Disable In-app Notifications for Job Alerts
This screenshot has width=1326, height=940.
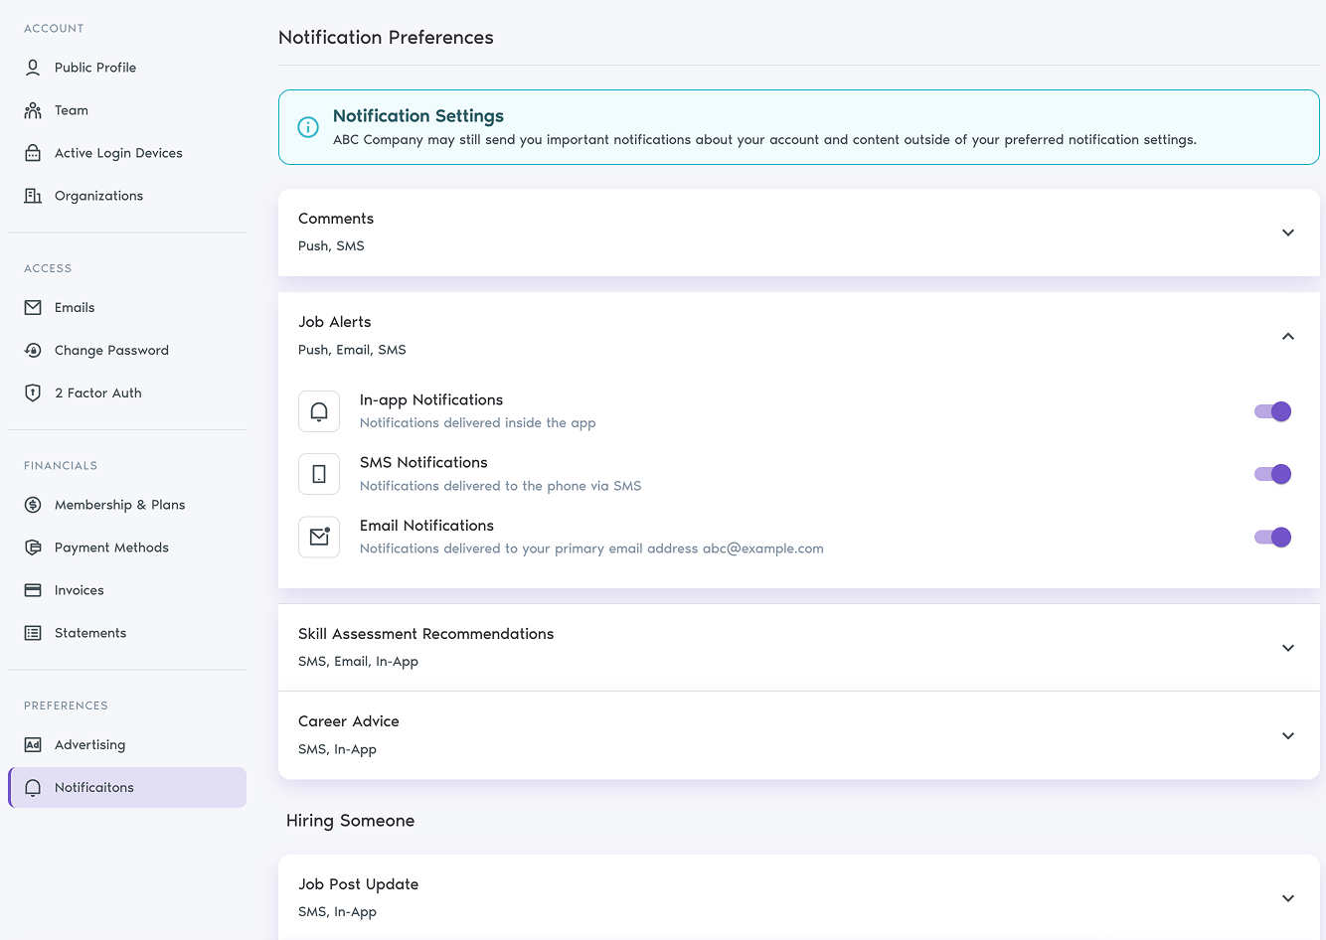click(1272, 410)
